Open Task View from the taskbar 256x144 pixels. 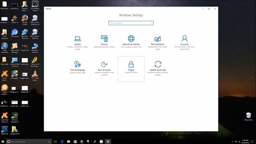55,142
